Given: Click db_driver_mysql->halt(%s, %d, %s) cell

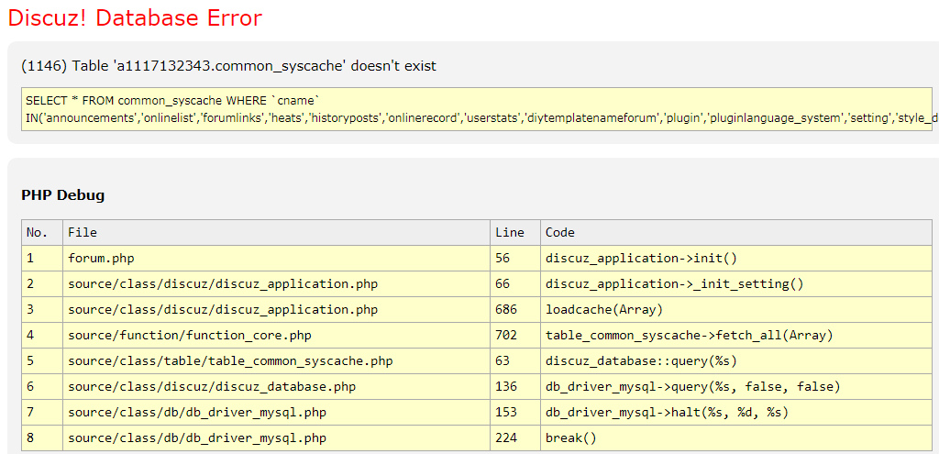Looking at the screenshot, I should click(x=736, y=413).
